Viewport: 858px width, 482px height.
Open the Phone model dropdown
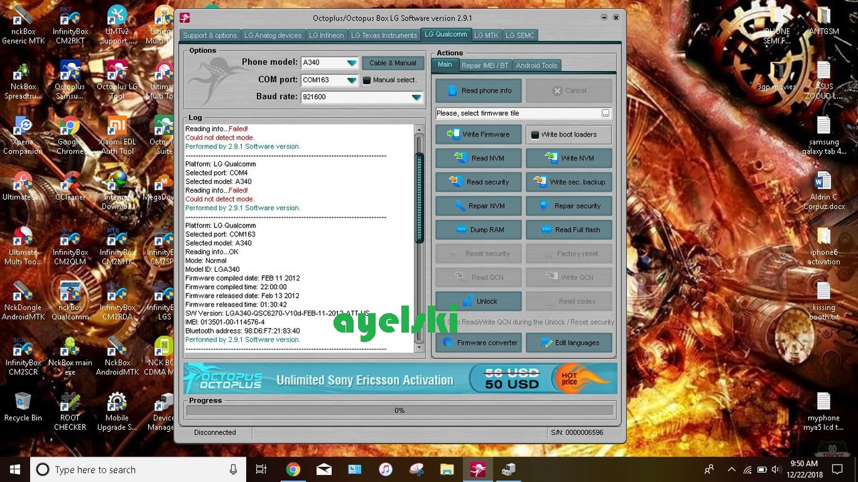[351, 63]
